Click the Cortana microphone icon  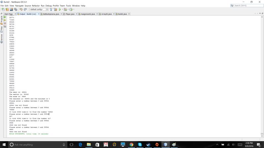point(64,144)
